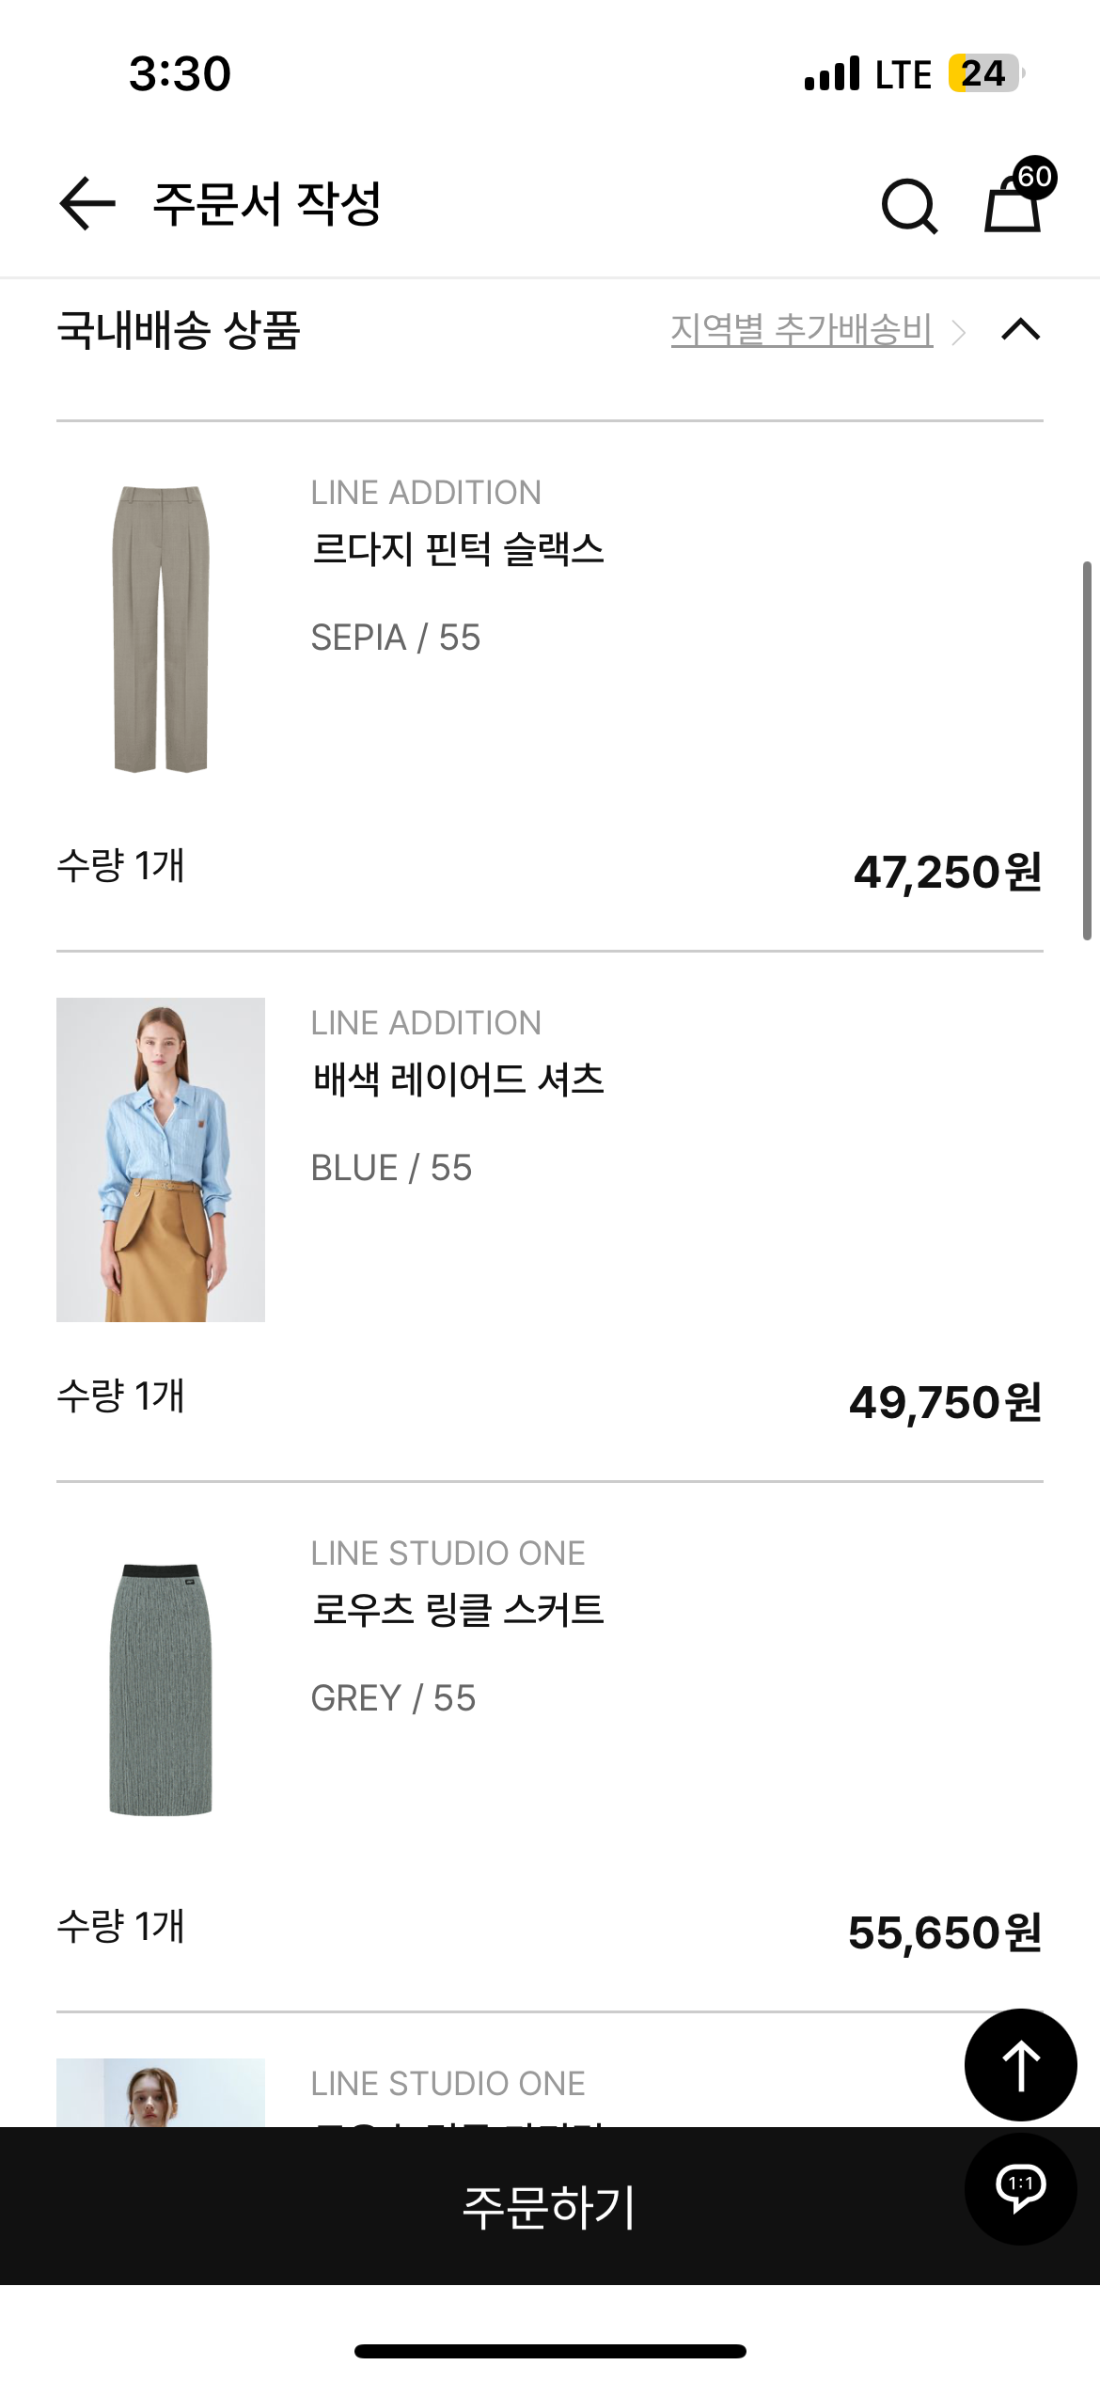1100x2381 pixels.
Task: Tap the chevron beside 지역별 추가배송비
Action: point(959,332)
